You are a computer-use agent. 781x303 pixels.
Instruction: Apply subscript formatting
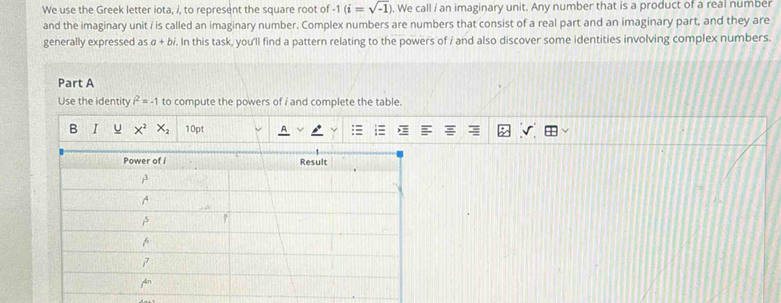pyautogui.click(x=163, y=129)
